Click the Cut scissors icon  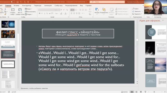5,9
